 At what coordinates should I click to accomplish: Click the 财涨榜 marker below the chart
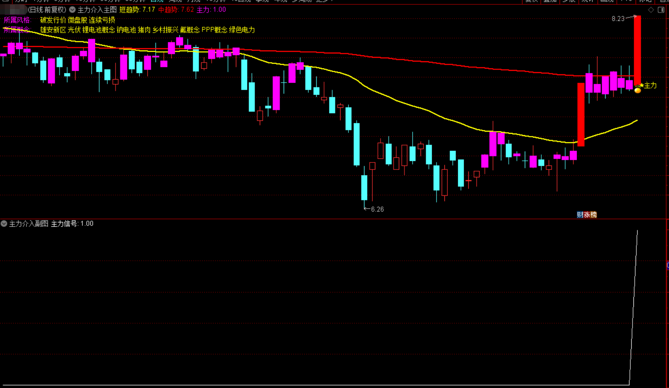(x=586, y=215)
